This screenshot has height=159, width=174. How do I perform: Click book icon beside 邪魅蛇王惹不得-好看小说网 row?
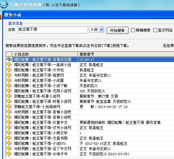(9, 96)
